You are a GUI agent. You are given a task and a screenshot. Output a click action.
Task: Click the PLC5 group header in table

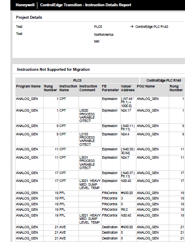point(77,80)
